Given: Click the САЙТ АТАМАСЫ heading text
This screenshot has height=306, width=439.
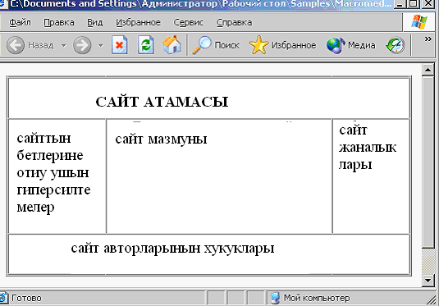Looking at the screenshot, I should 162,102.
